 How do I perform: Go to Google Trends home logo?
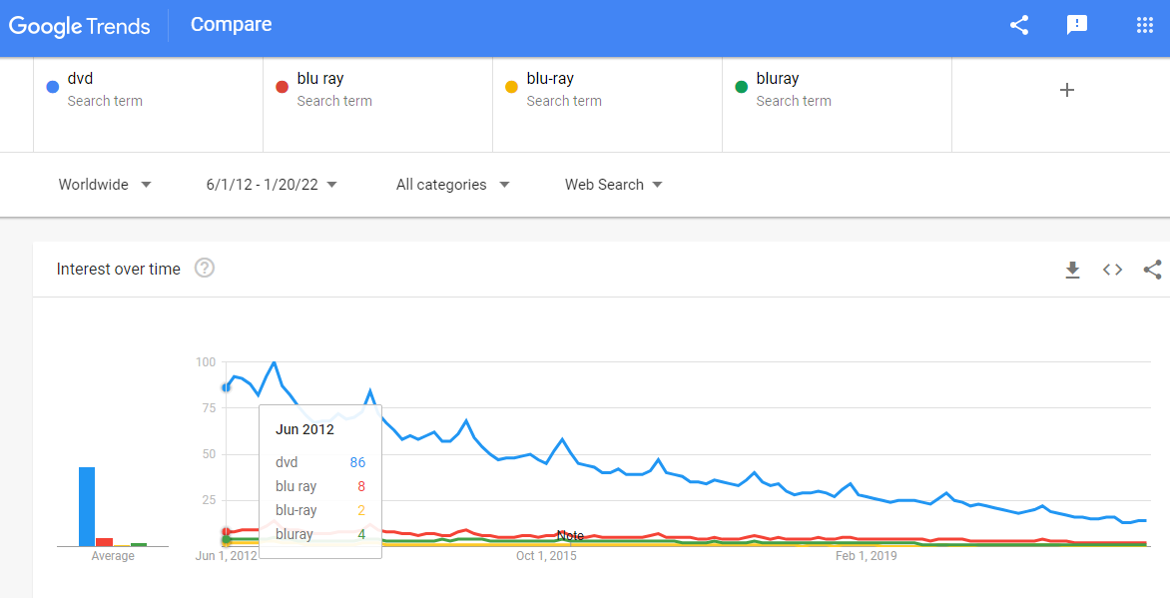click(x=80, y=26)
